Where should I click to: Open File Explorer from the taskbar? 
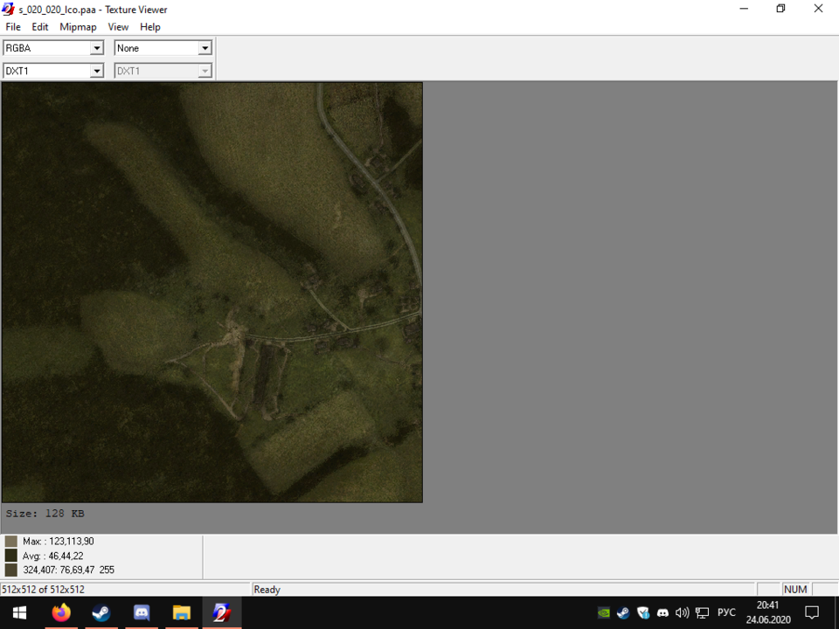(182, 612)
